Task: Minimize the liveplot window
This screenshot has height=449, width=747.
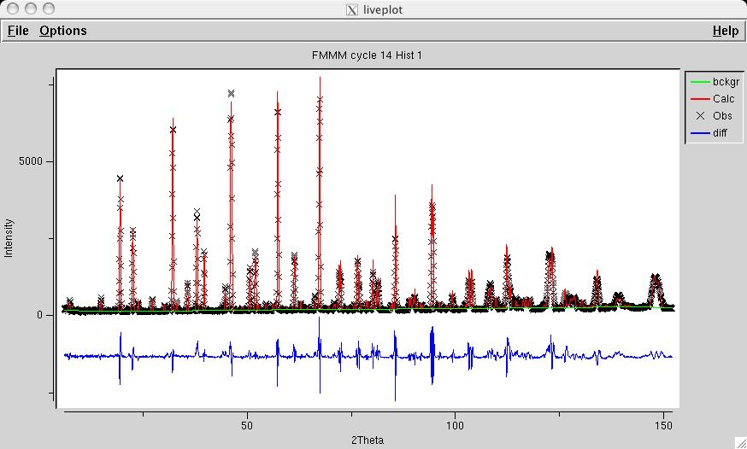Action: [30, 9]
